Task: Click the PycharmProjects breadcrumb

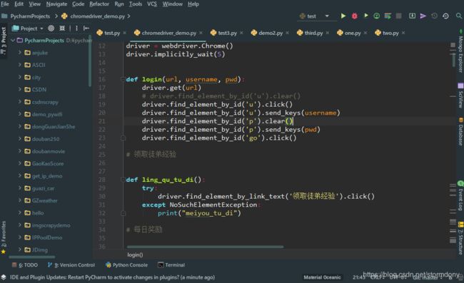Action: point(30,16)
